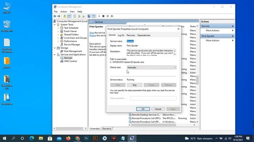Click the Stop the service link

92,33
